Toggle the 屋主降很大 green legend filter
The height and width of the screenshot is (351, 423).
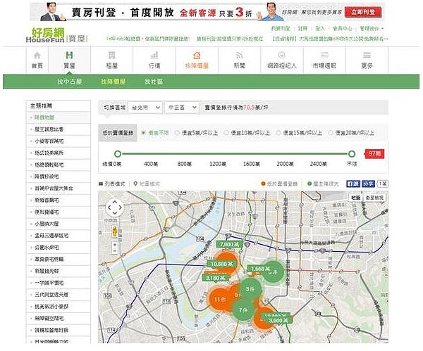(323, 184)
